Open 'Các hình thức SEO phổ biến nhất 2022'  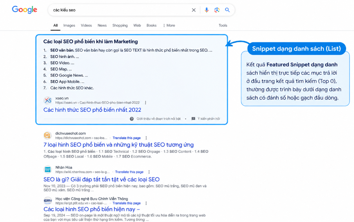[92, 110]
